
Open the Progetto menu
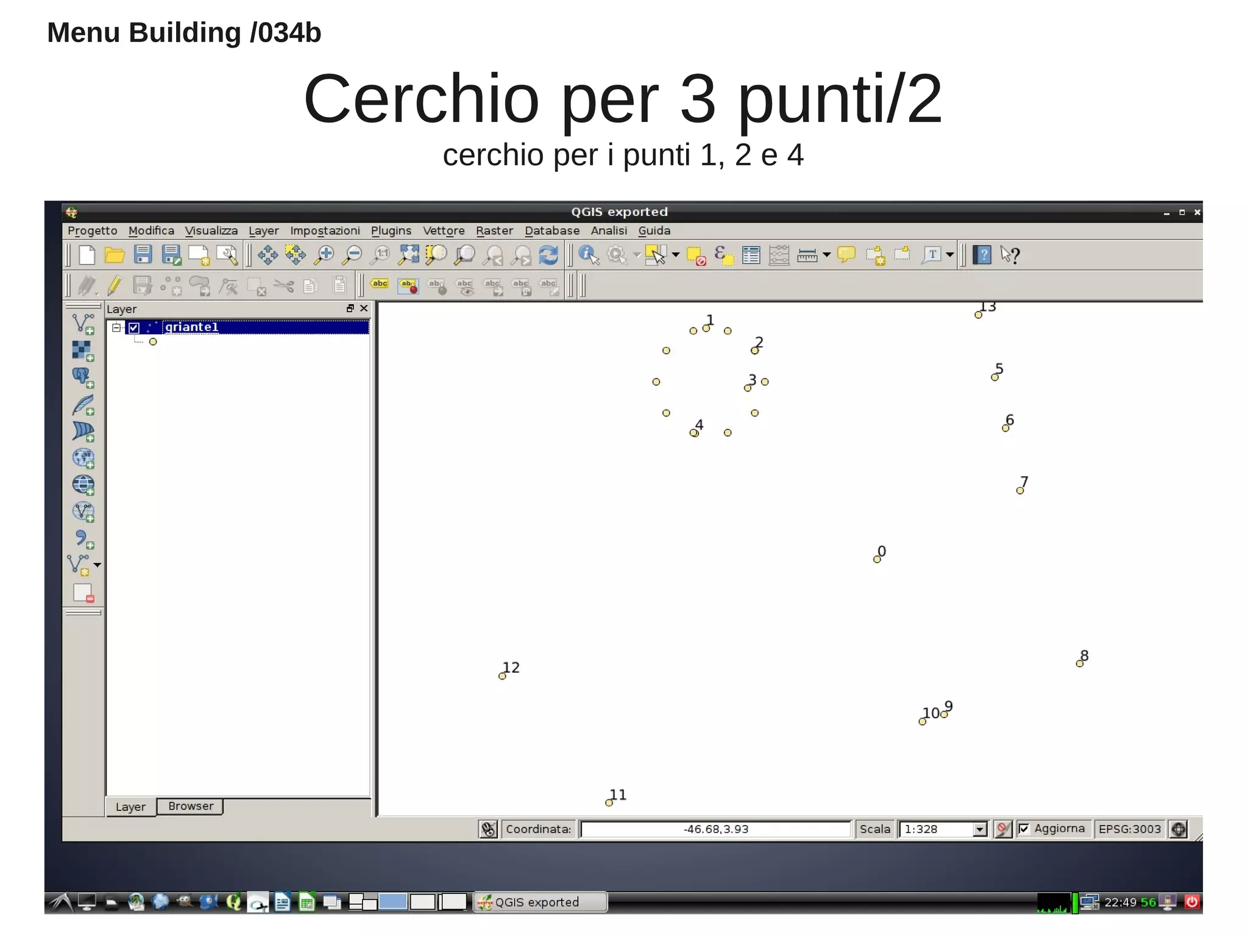pyautogui.click(x=92, y=230)
